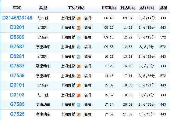Open train D3201 link

[x=17, y=27]
